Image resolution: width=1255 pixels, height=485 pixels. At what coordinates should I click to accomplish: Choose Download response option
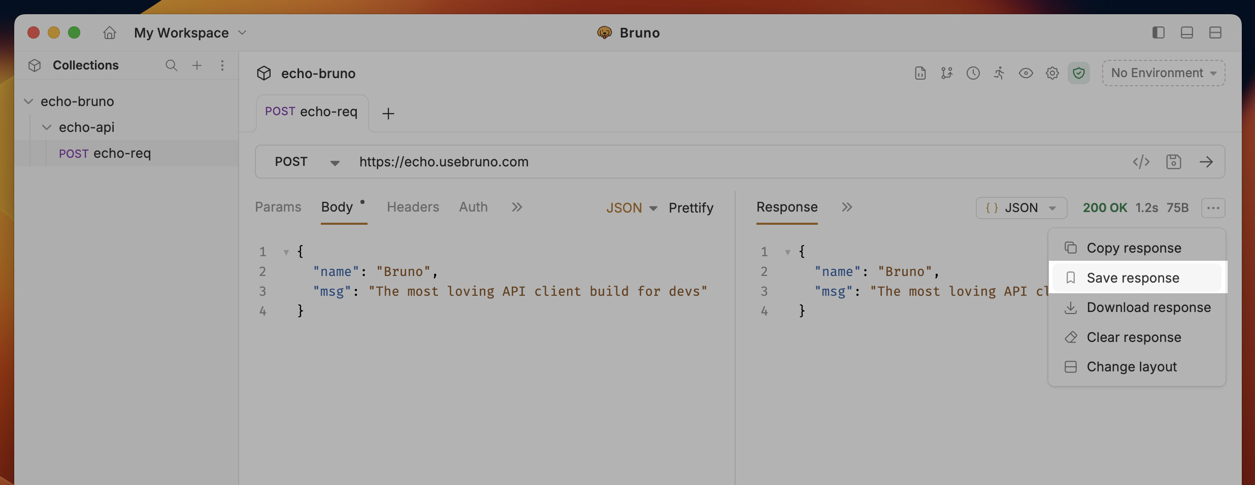tap(1137, 307)
